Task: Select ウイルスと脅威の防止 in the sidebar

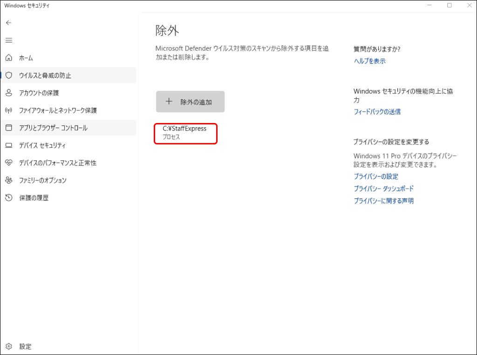Action: click(69, 75)
